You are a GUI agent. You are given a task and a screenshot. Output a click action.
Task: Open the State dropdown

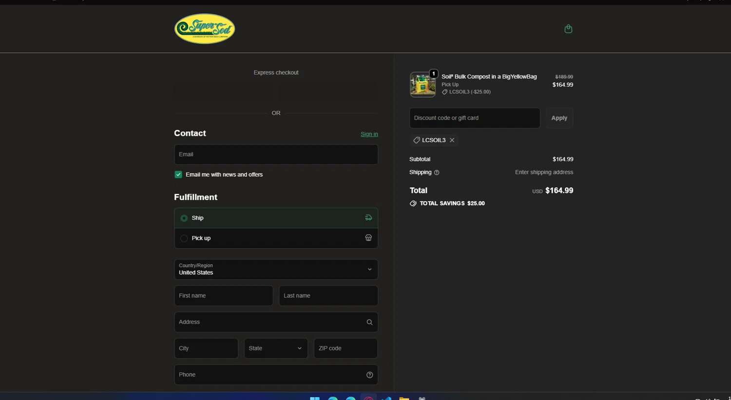(x=276, y=348)
